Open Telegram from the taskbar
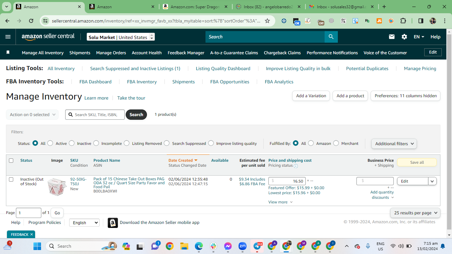The image size is (452, 254). tap(257, 246)
